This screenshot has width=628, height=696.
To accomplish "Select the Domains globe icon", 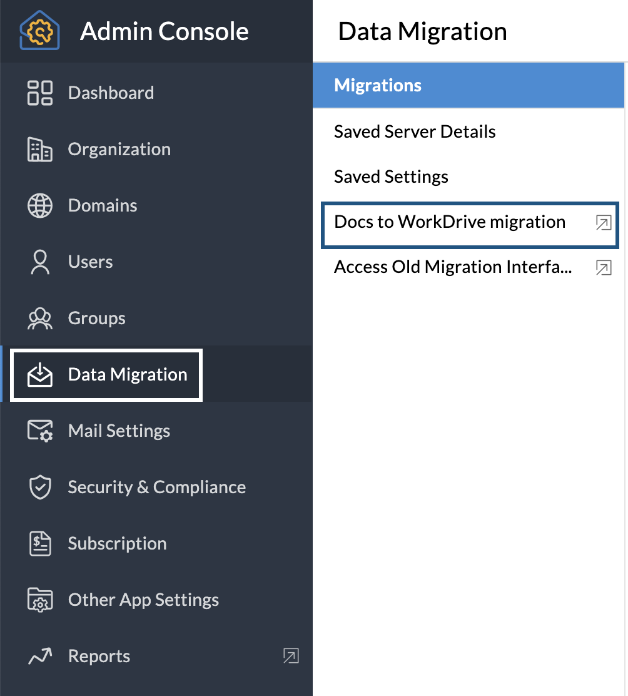I will [40, 206].
